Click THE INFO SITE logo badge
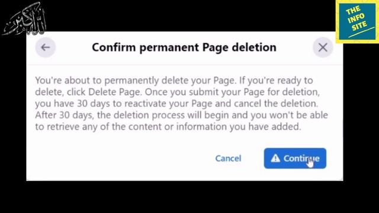Screen dimensions: 379x213 357,21
